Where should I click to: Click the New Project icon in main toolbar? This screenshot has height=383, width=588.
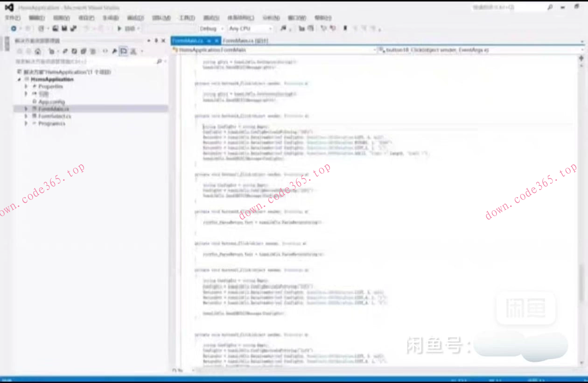point(41,28)
